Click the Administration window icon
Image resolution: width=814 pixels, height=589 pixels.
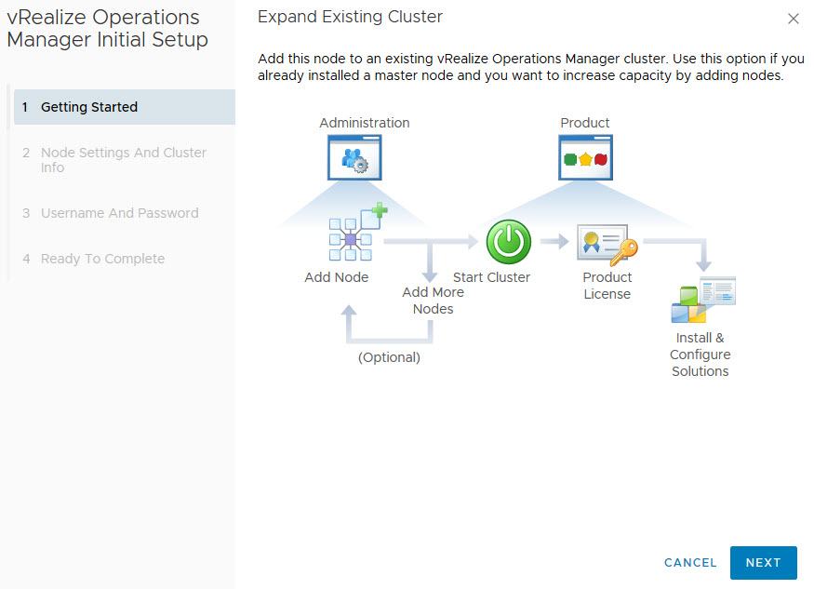pos(354,158)
